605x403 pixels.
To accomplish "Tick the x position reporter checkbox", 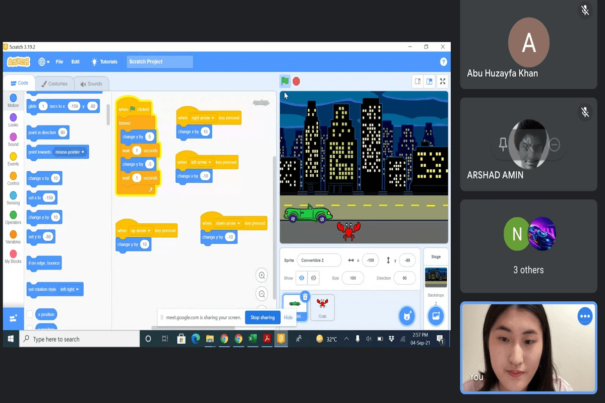I will tap(30, 314).
